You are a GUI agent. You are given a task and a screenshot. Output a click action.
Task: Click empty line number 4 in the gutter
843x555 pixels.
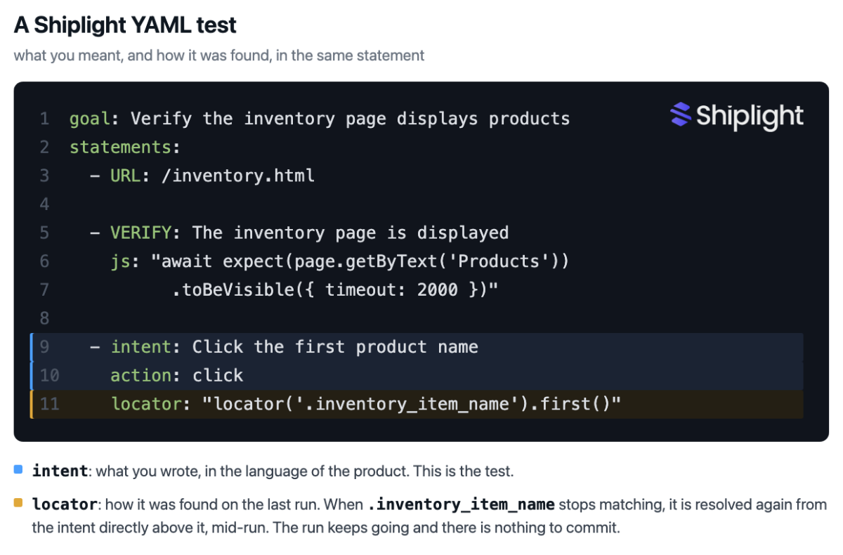click(44, 204)
